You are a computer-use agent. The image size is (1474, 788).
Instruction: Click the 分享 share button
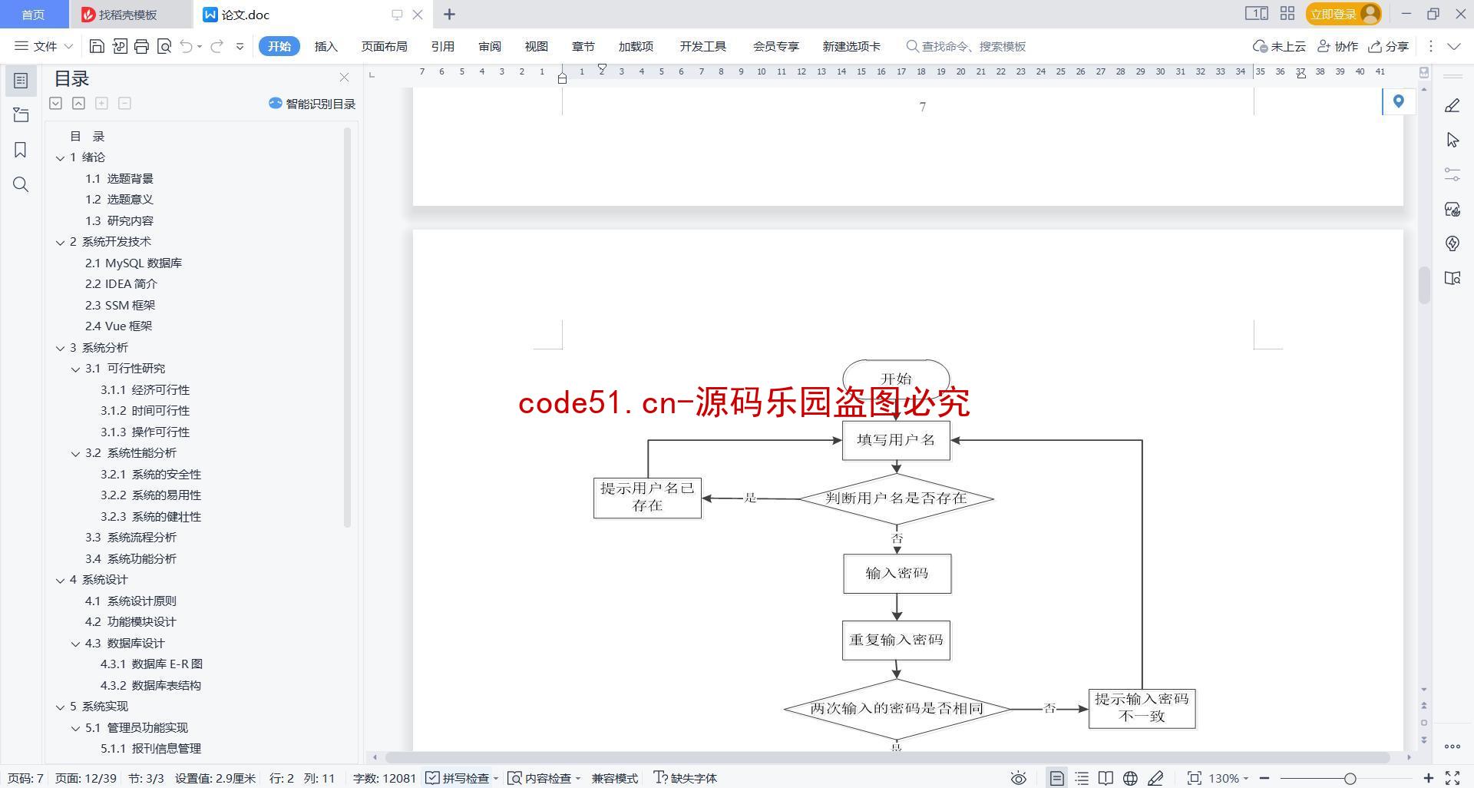[1389, 46]
